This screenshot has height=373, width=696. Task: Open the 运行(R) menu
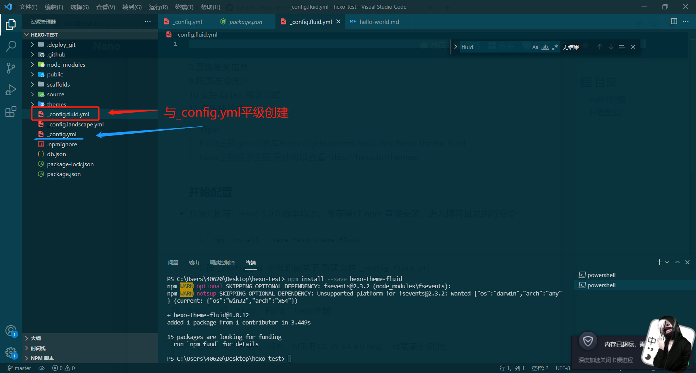click(158, 7)
